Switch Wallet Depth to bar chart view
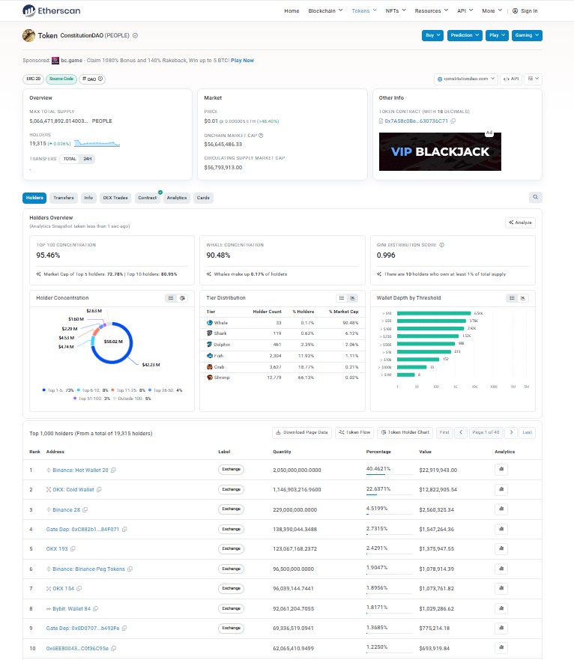The width and height of the screenshot is (574, 660). pos(523,298)
